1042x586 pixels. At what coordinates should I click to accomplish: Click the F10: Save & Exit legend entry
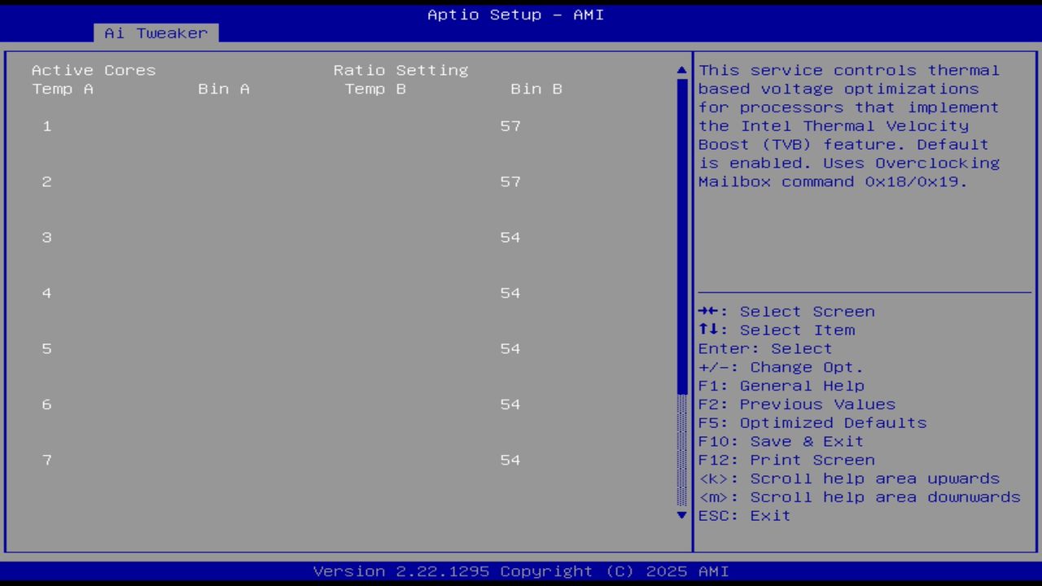(780, 441)
